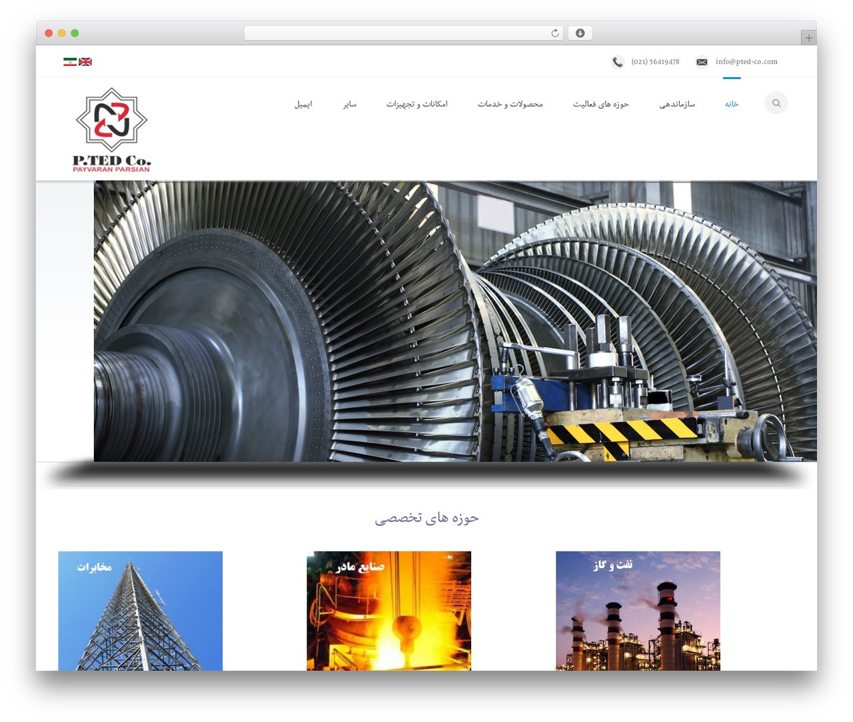This screenshot has width=853, height=722.
Task: Open the ایمیل menu item
Action: point(303,104)
